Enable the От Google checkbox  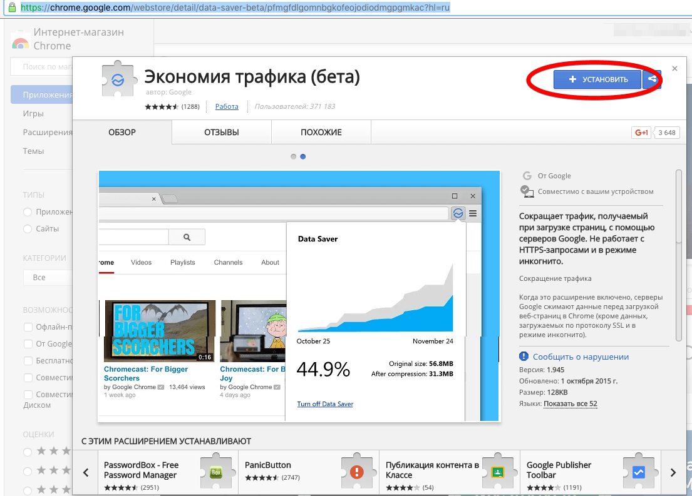(28, 344)
